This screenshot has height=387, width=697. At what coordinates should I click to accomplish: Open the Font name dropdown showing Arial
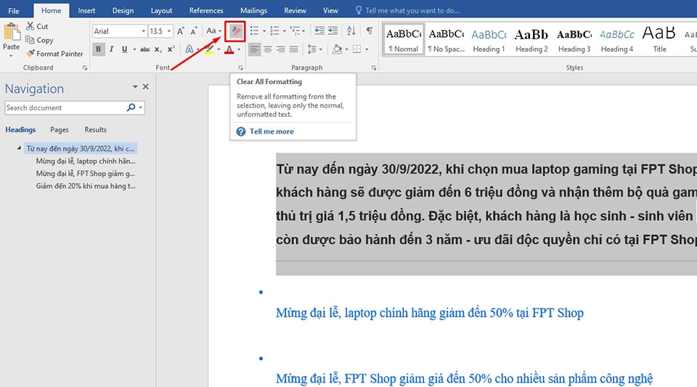click(x=144, y=31)
